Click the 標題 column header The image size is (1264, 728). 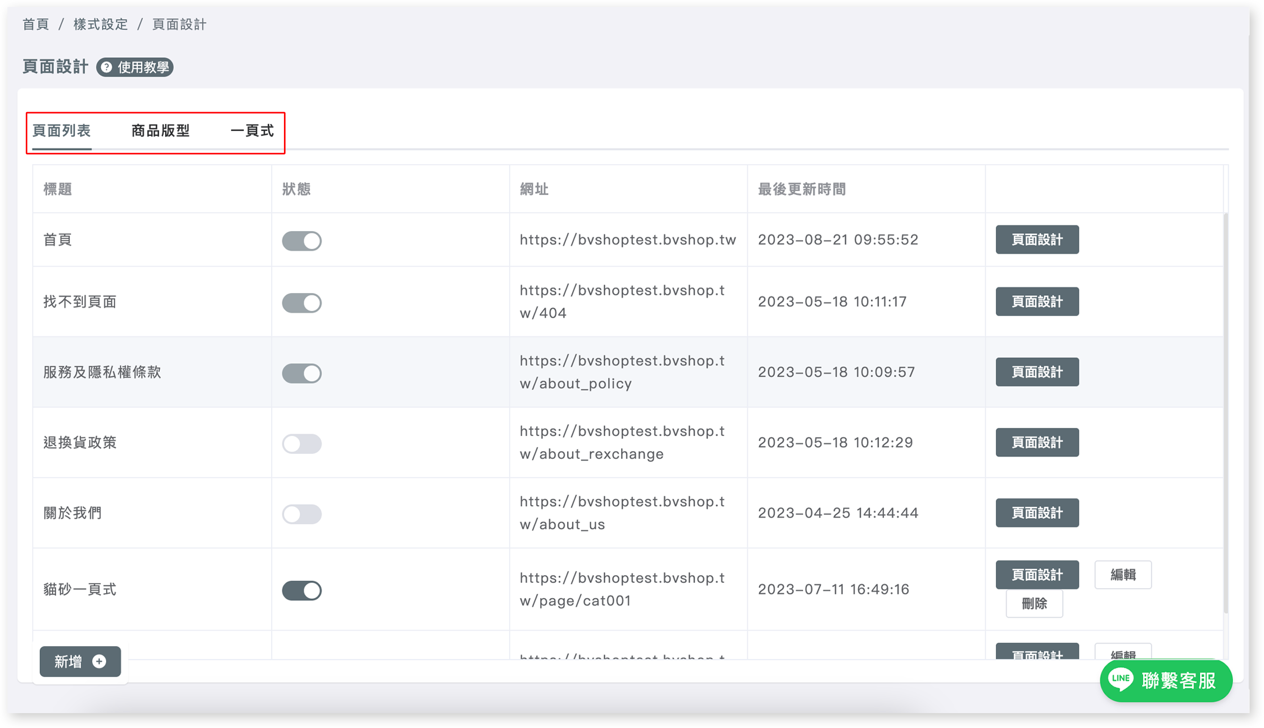[x=57, y=189]
